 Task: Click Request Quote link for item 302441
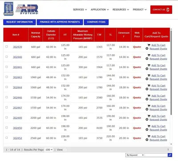[x=158, y=69]
